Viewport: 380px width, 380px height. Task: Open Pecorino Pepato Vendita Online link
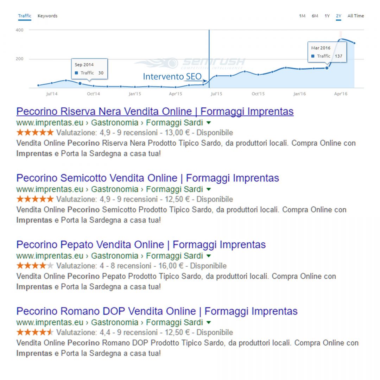pyautogui.click(x=141, y=245)
